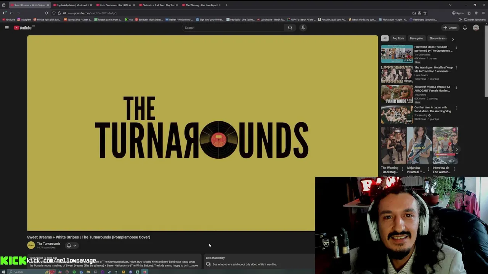
Task: Click The Turnarounds channel avatar
Action: click(x=31, y=245)
